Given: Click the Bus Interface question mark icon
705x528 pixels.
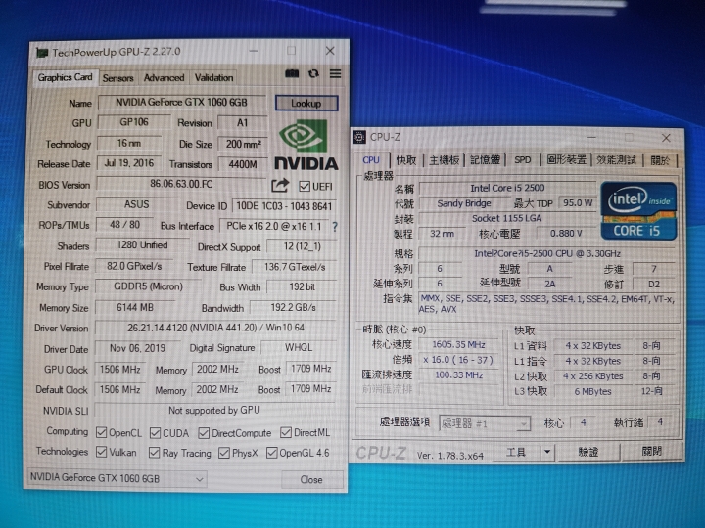Looking at the screenshot, I should [335, 227].
